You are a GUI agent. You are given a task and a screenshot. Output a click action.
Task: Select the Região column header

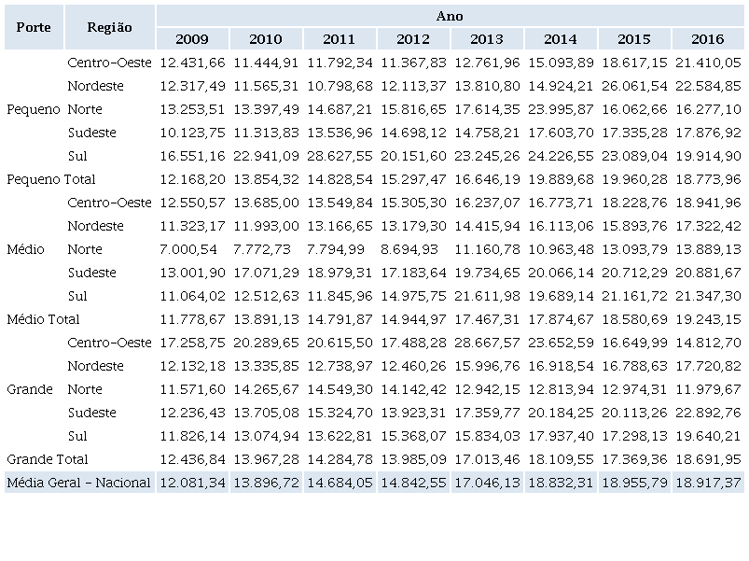(109, 27)
